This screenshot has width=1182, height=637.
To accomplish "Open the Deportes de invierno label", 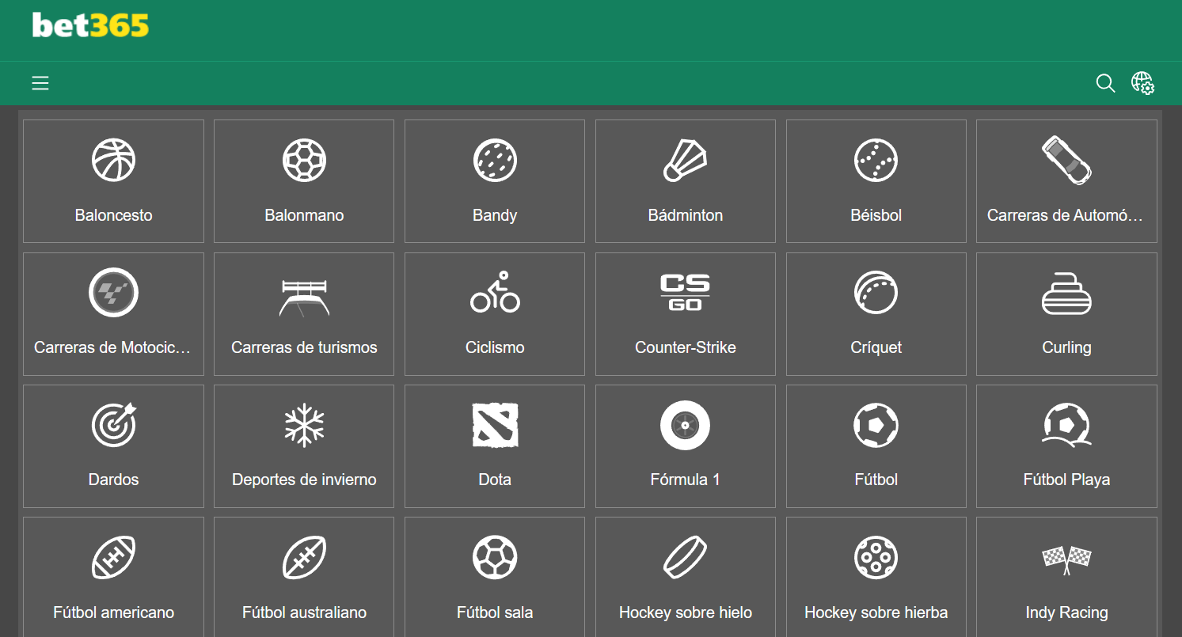I will [x=304, y=480].
